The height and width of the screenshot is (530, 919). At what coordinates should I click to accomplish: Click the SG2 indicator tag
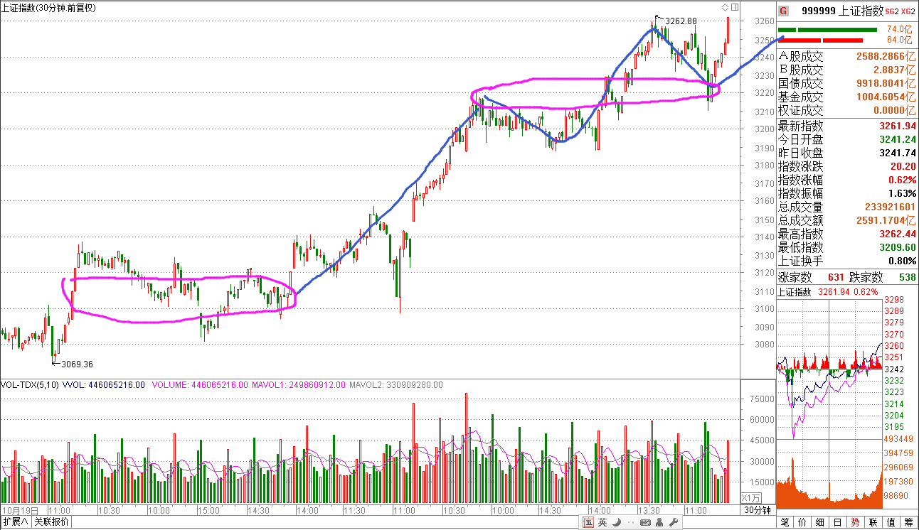[x=891, y=11]
